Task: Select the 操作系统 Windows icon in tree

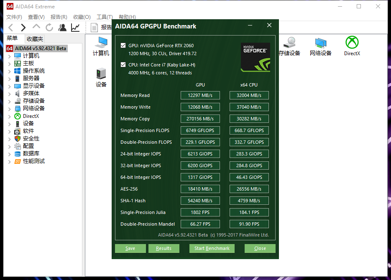Action: coord(18,71)
